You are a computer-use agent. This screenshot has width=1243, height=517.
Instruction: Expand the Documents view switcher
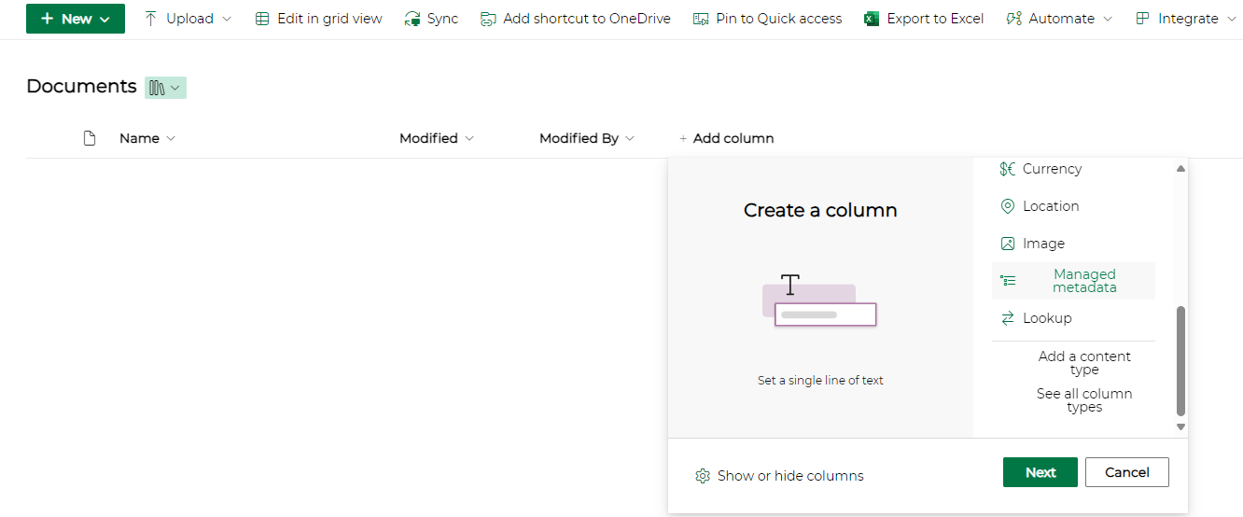point(166,88)
